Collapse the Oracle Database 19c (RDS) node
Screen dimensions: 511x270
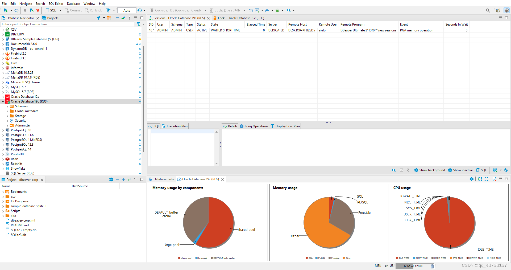coord(3,101)
